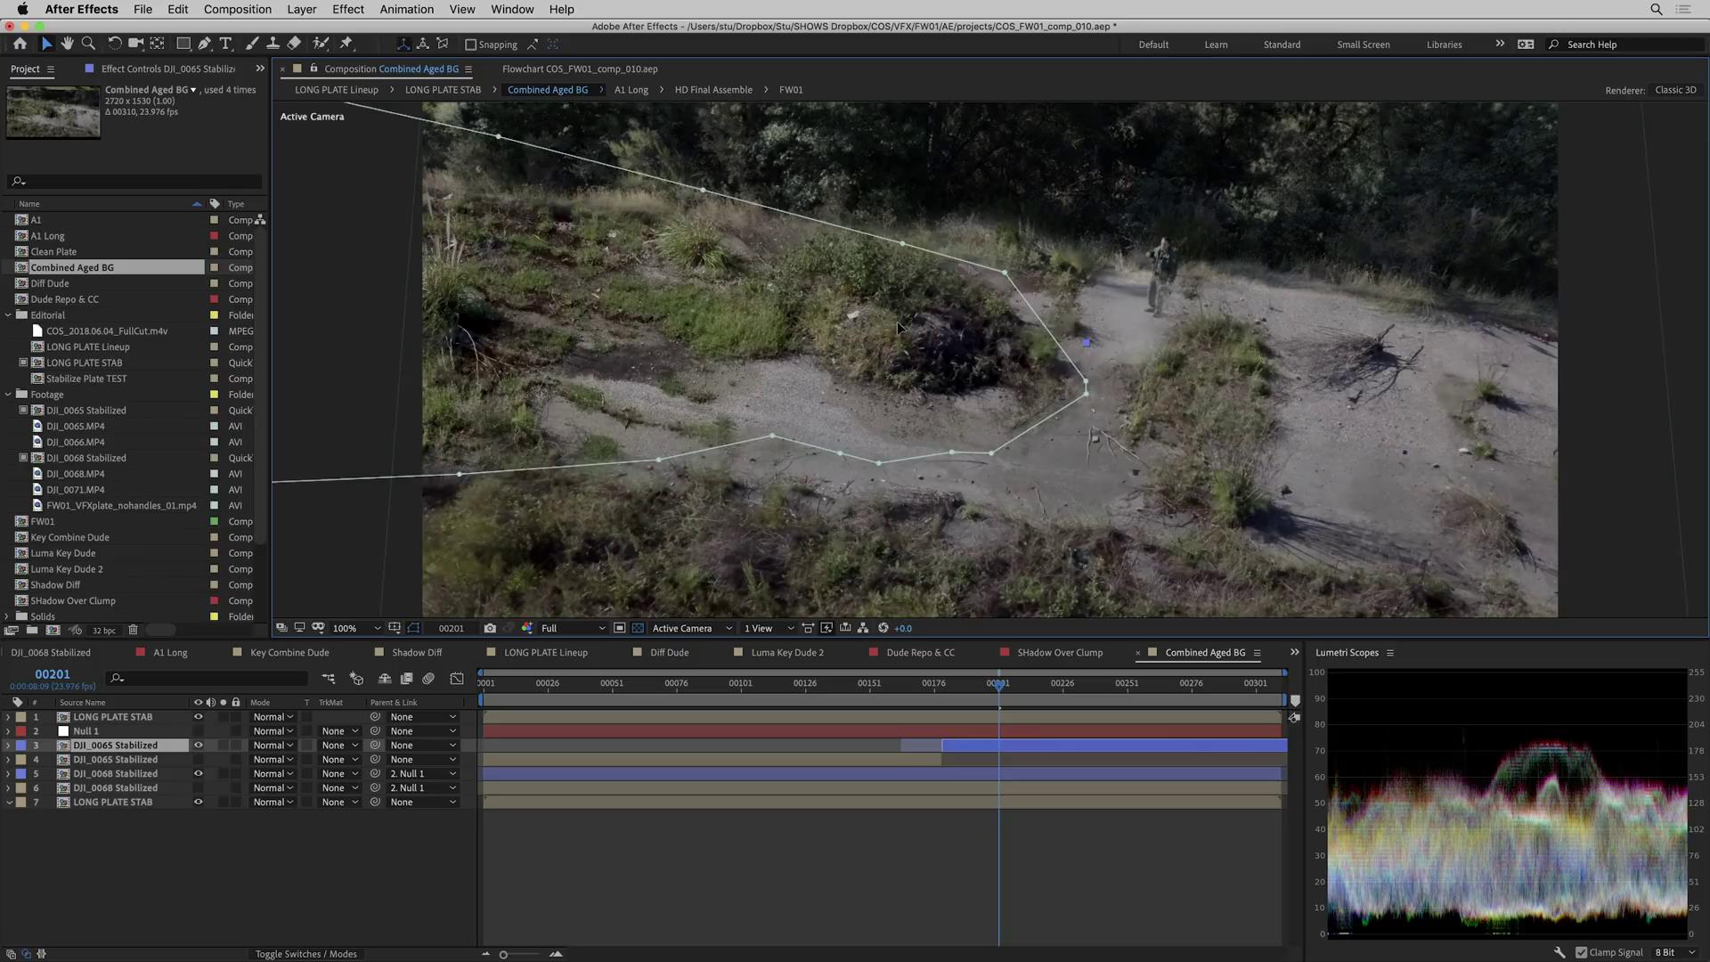
Task: Select the Rectangle shape tool
Action: coord(183,44)
